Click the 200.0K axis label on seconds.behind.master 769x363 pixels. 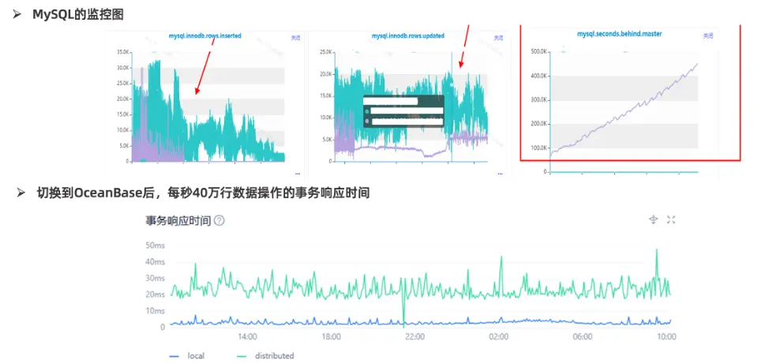(x=539, y=123)
